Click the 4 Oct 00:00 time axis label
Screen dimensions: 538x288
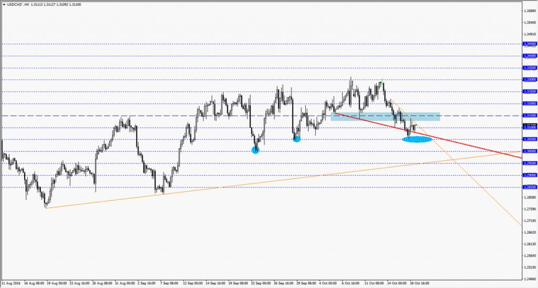pyautogui.click(x=328, y=284)
